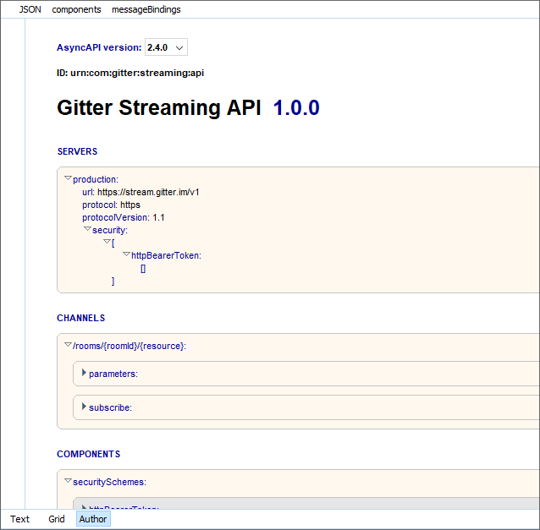Image resolution: width=540 pixels, height=530 pixels.
Task: Click the SERVERS section heading
Action: point(78,151)
